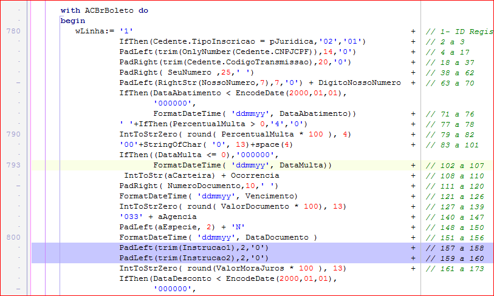Image resolution: width=494 pixels, height=296 pixels.
Task: Click the IfThen(DataDesconto < EncodeDate line
Action: coord(228,278)
